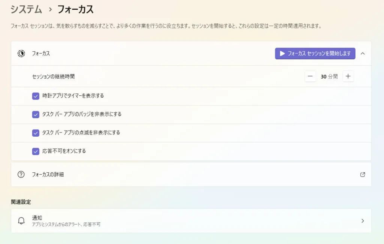Increase session duration with the plus button
Image resolution: width=384 pixels, height=244 pixels.
[348, 76]
